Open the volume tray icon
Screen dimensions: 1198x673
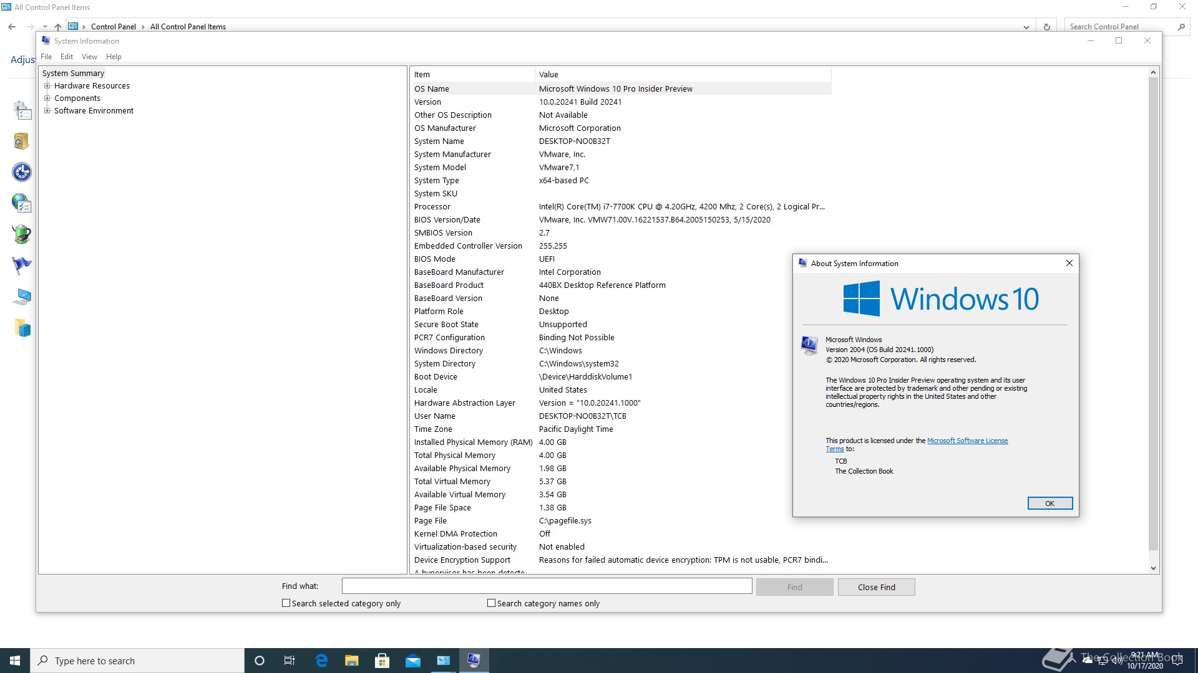pos(1116,660)
